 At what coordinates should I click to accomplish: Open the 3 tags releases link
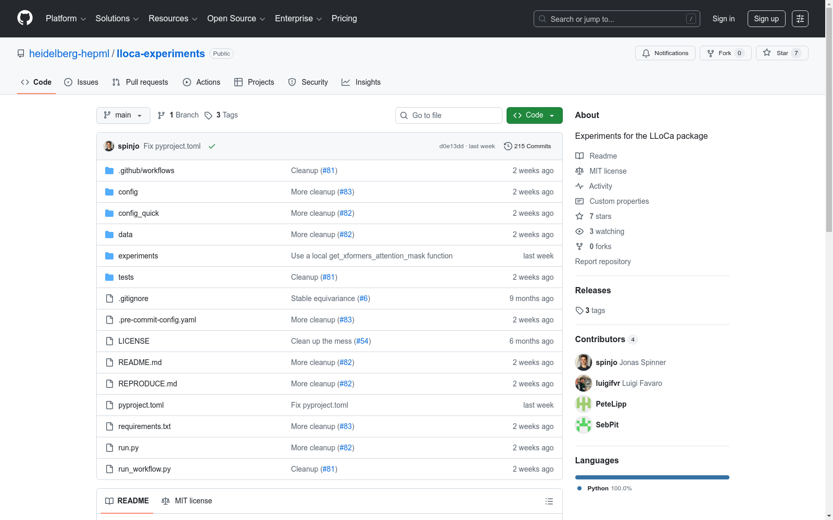point(590,310)
